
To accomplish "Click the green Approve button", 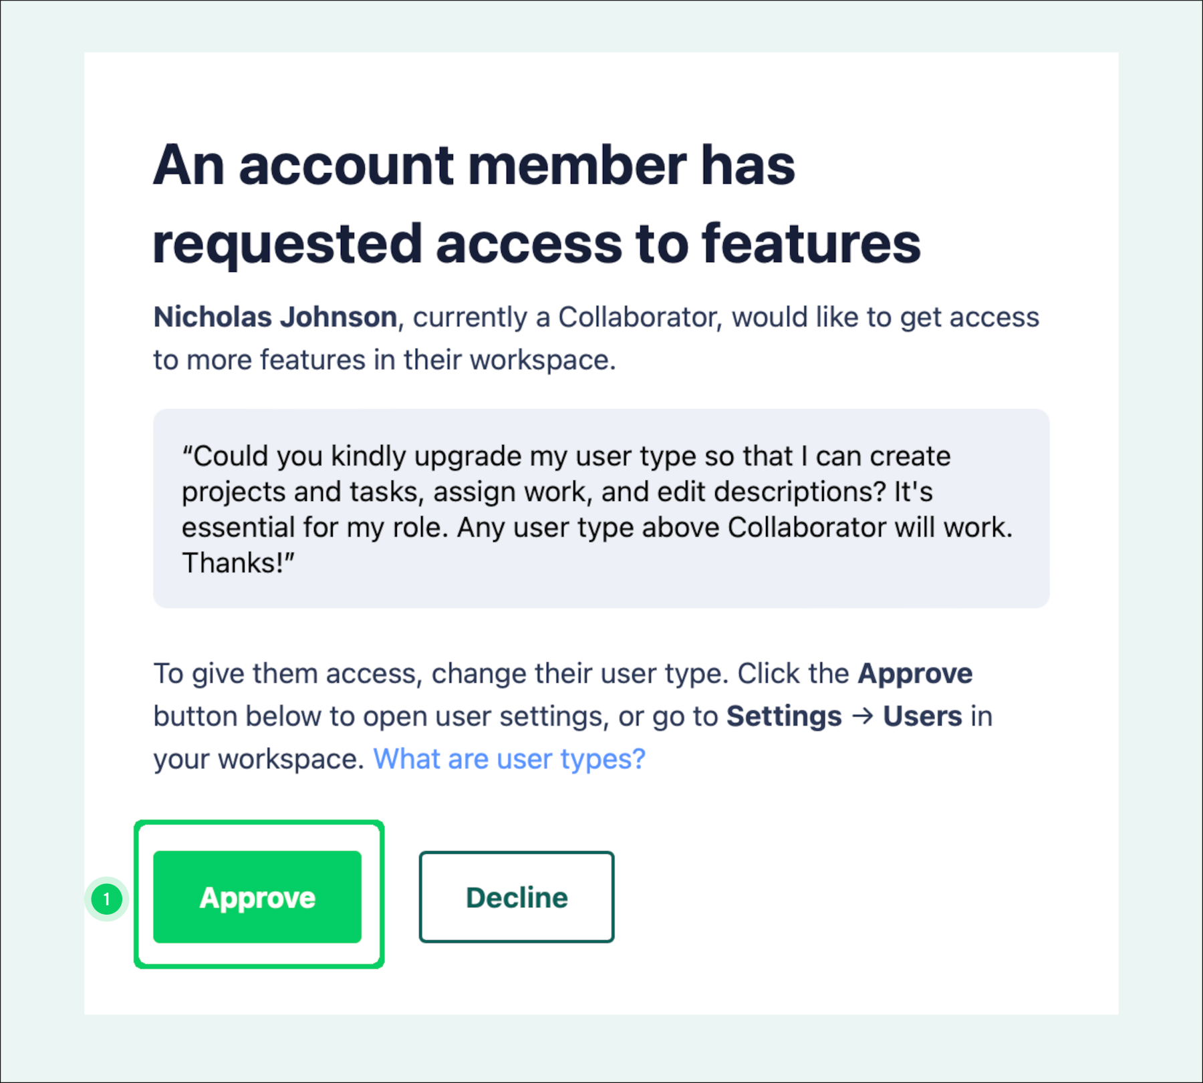I will click(257, 897).
